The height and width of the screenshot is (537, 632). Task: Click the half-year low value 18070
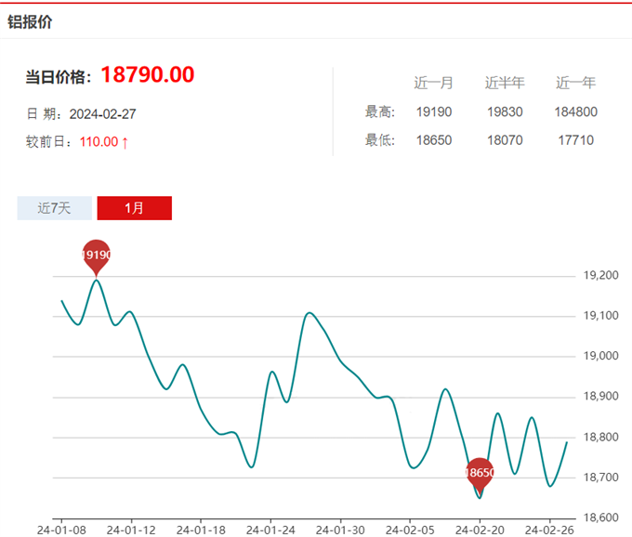pos(505,141)
